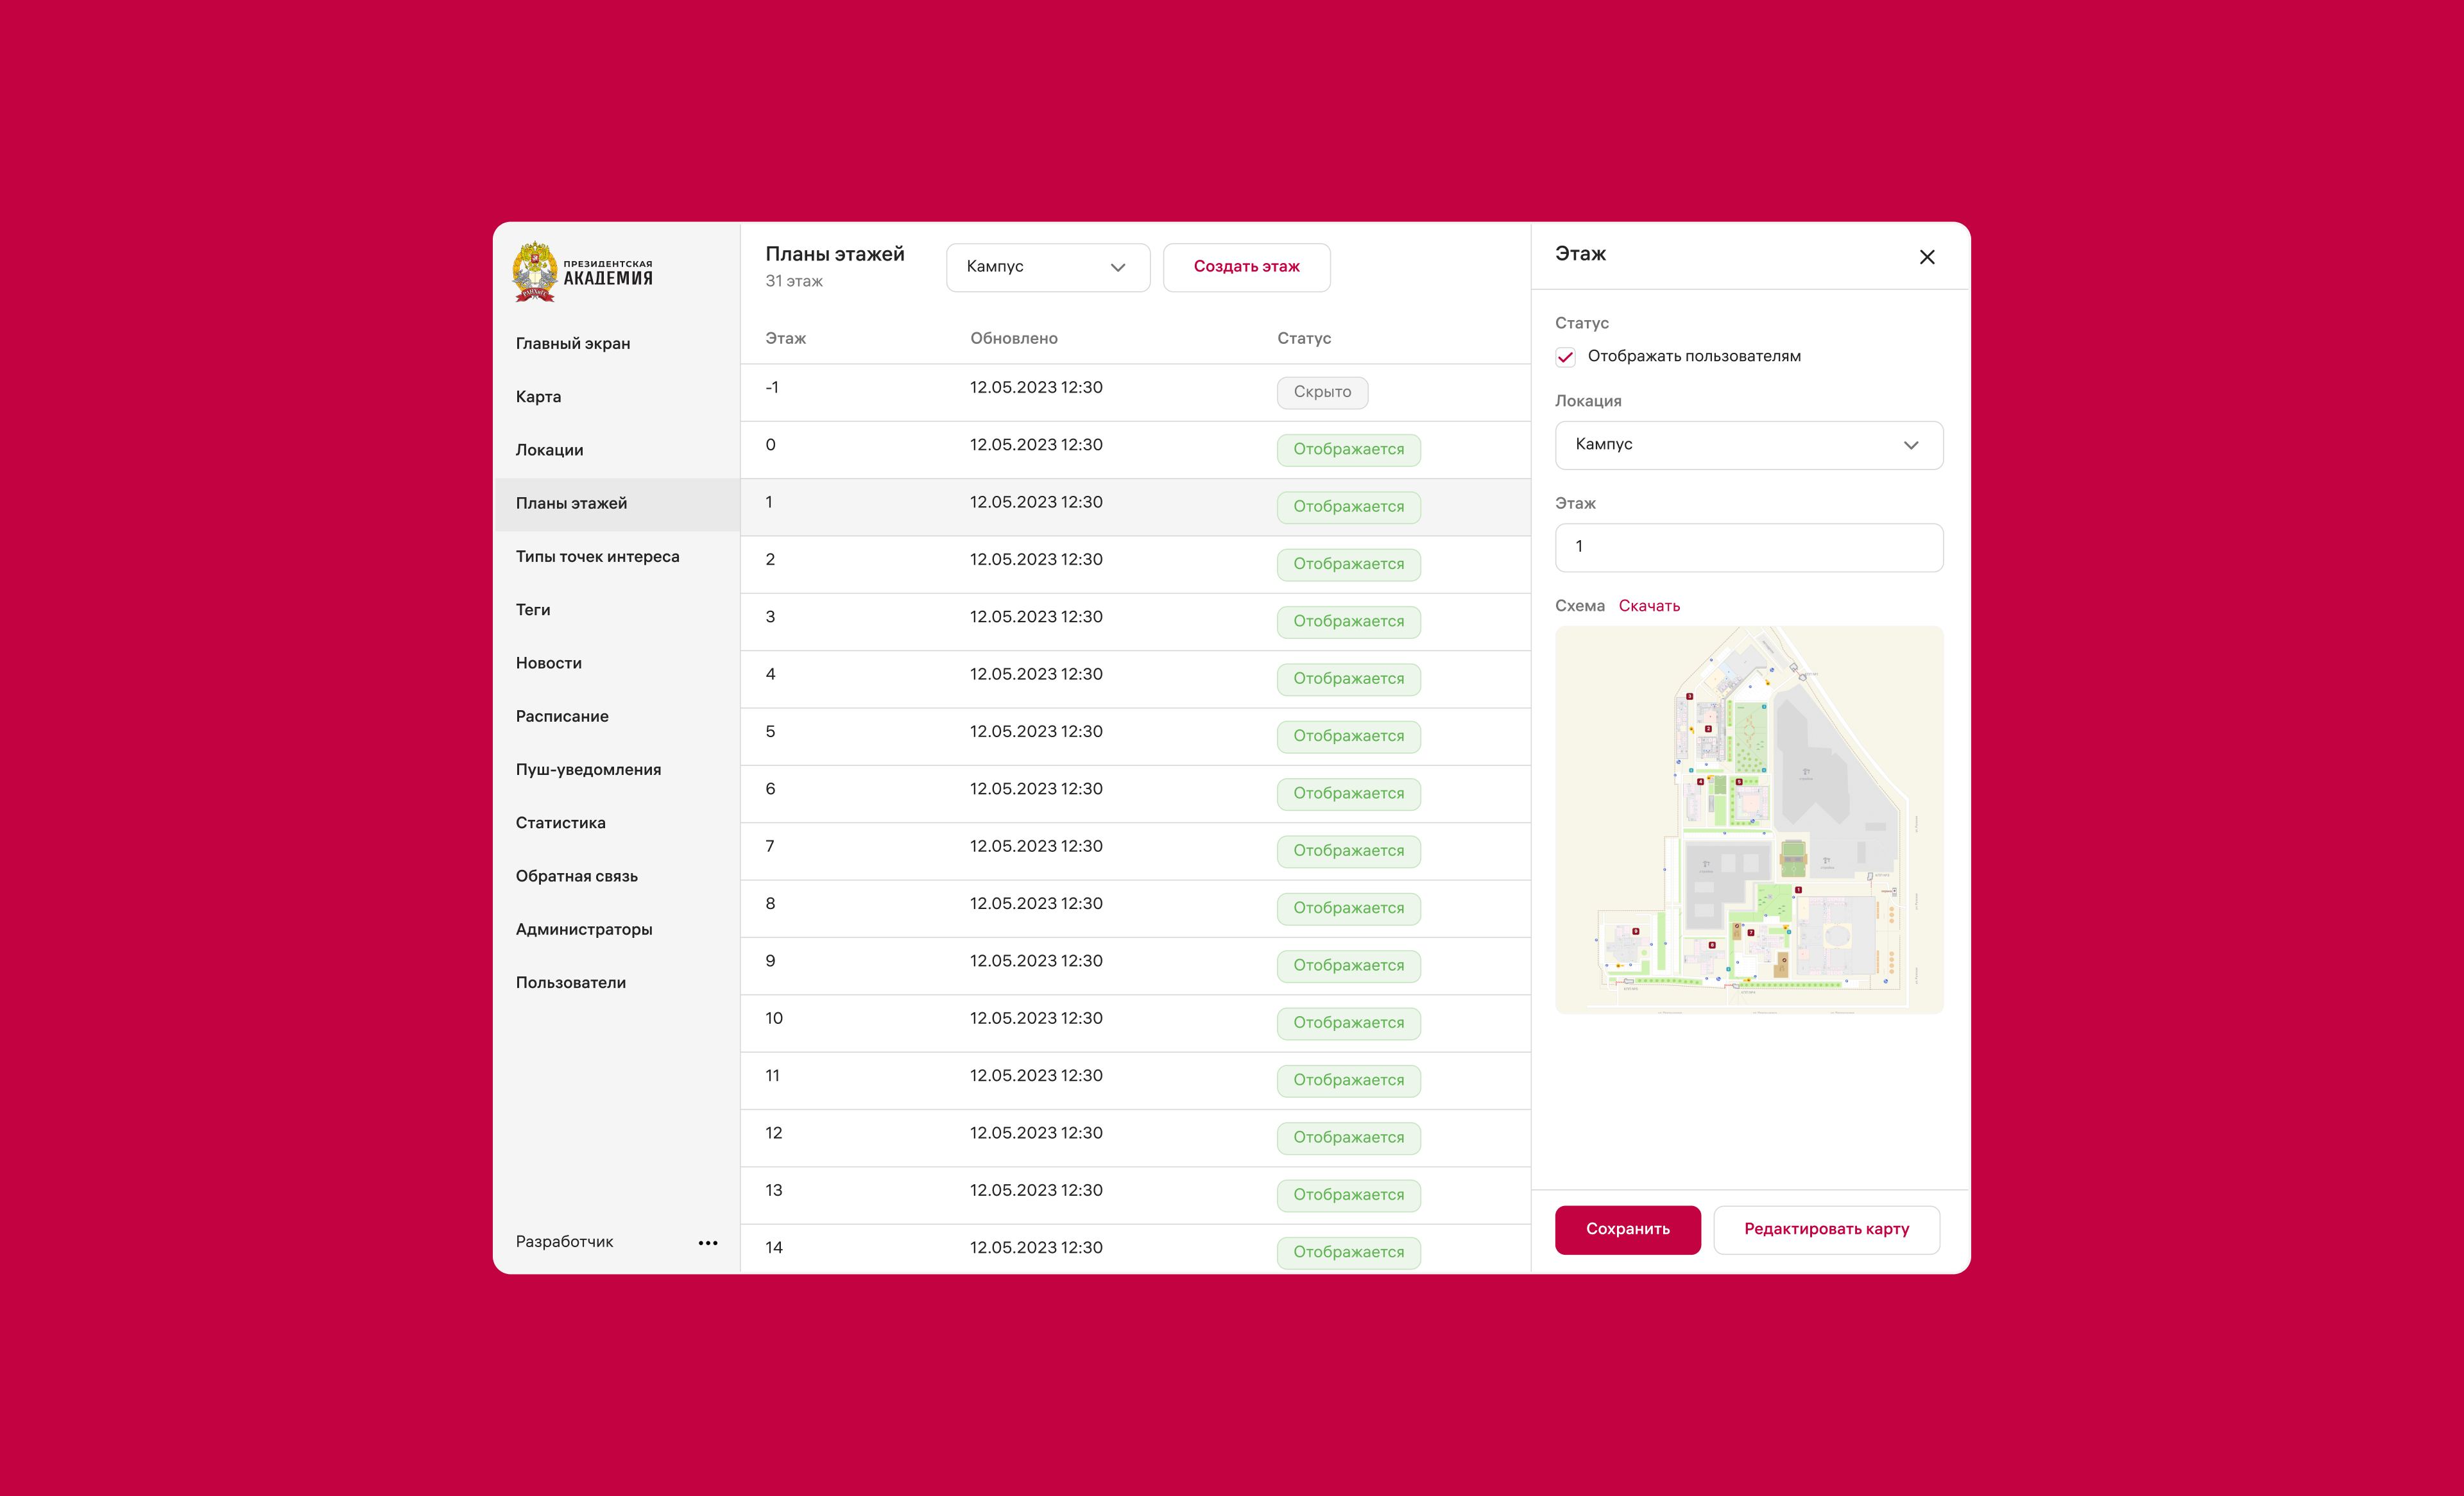Open Статистика from the sidebar
Image resolution: width=2464 pixels, height=1496 pixels.
[560, 823]
